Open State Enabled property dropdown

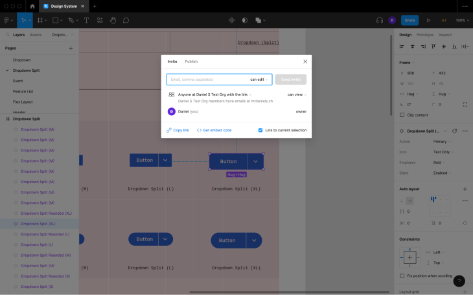tap(443, 173)
